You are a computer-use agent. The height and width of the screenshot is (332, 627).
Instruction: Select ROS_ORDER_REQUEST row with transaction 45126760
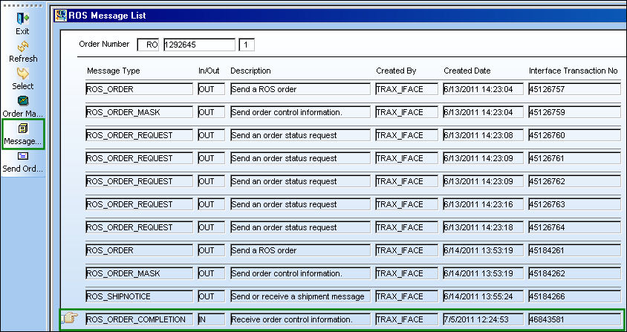[353, 135]
